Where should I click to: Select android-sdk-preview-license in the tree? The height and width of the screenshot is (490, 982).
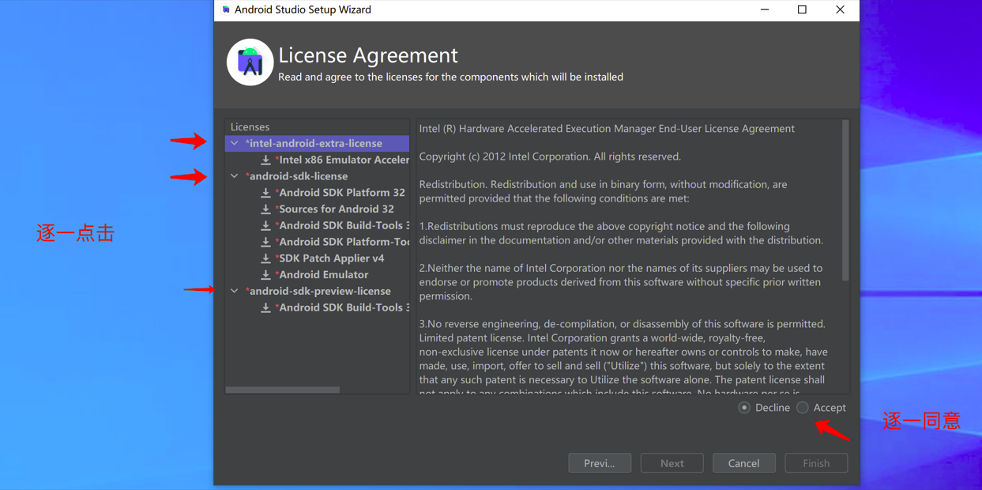click(318, 291)
